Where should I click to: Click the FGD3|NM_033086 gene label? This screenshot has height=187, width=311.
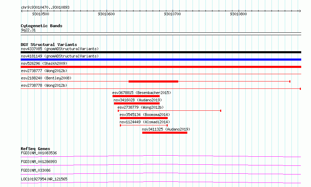point(36,170)
